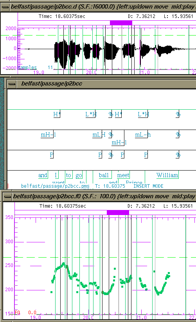Image resolution: width=196 pixels, height=322 pixels.
Task: Click the word label 'William'
Action: [167, 175]
